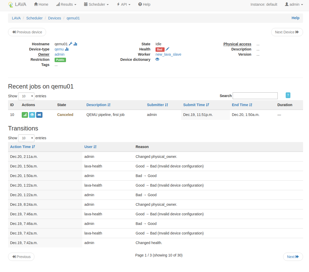Expand the Recent jobs entries count dropdown
This screenshot has width=309, height=272.
[26, 96]
